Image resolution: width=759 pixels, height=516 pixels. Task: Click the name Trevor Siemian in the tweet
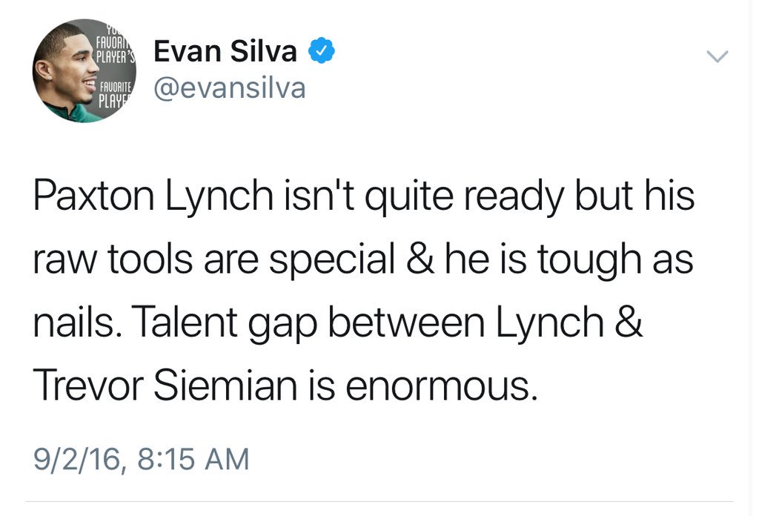[165, 385]
